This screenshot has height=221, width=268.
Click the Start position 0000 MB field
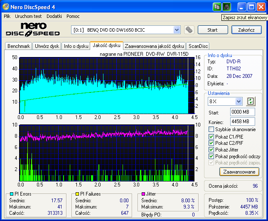[242, 112]
